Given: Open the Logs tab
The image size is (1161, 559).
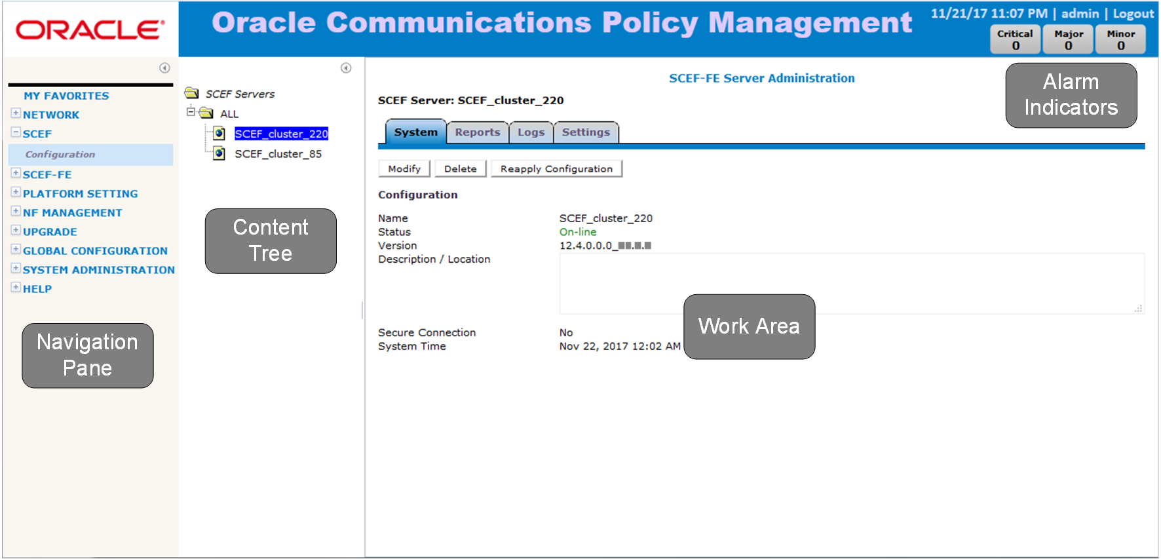Looking at the screenshot, I should 531,132.
